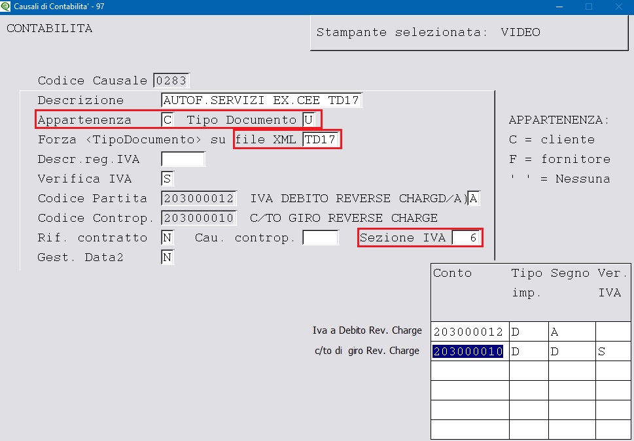Viewport: 634px width, 441px height.
Task: Focus the empty Cau. controp. field
Action: coord(321,238)
